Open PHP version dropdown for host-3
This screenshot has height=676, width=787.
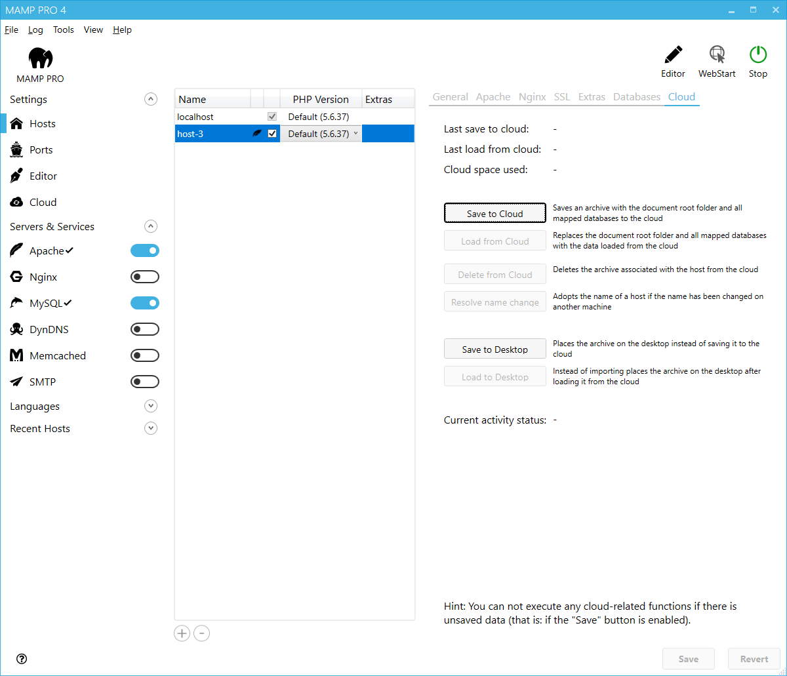[x=321, y=134]
